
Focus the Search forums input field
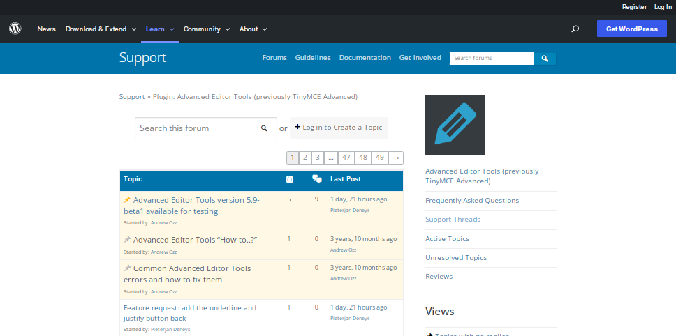[x=491, y=59]
